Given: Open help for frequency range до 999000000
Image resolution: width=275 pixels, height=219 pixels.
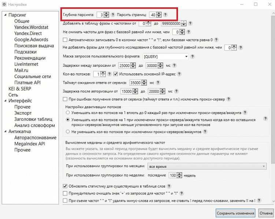Looking at the screenshot, I should pos(190,23).
